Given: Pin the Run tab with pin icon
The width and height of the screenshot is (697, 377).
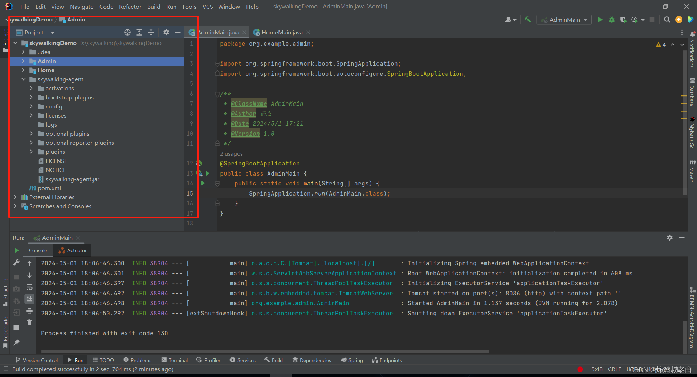Looking at the screenshot, I should [16, 342].
